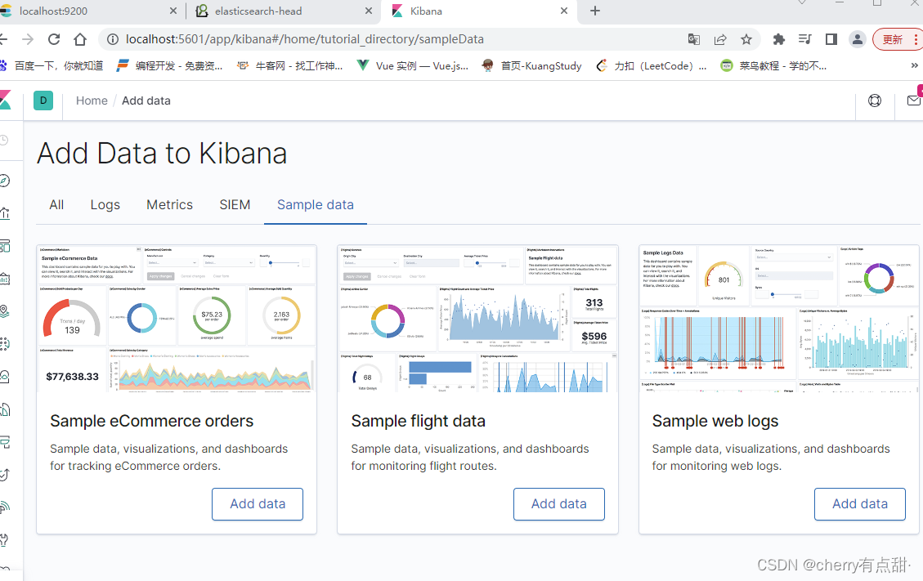Click the 更新 update button
Image resolution: width=923 pixels, height=581 pixels.
pos(897,39)
